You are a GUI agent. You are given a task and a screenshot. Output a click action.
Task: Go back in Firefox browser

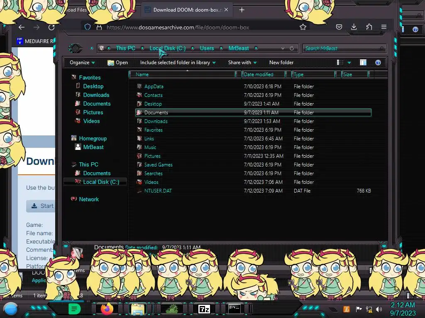click(22, 27)
